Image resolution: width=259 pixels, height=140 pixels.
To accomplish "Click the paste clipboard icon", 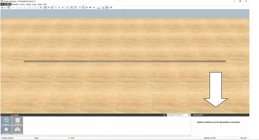I will coord(28,8).
